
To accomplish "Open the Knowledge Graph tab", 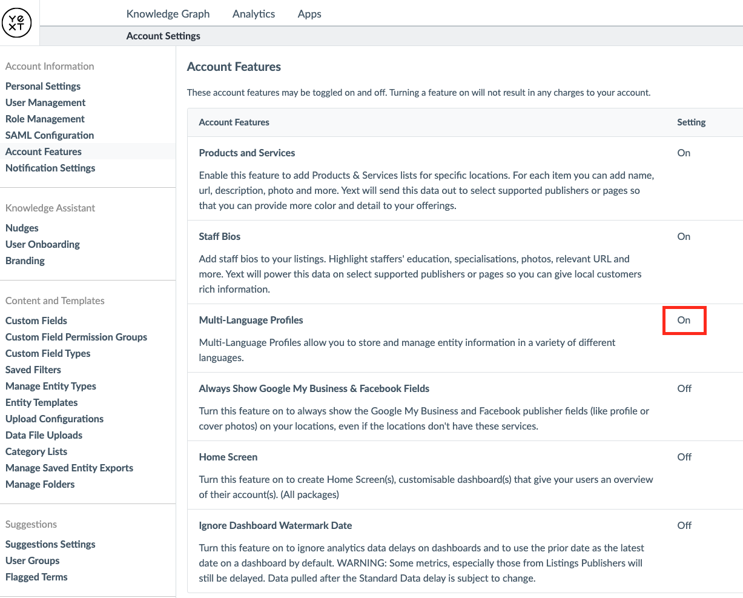I will (x=168, y=13).
